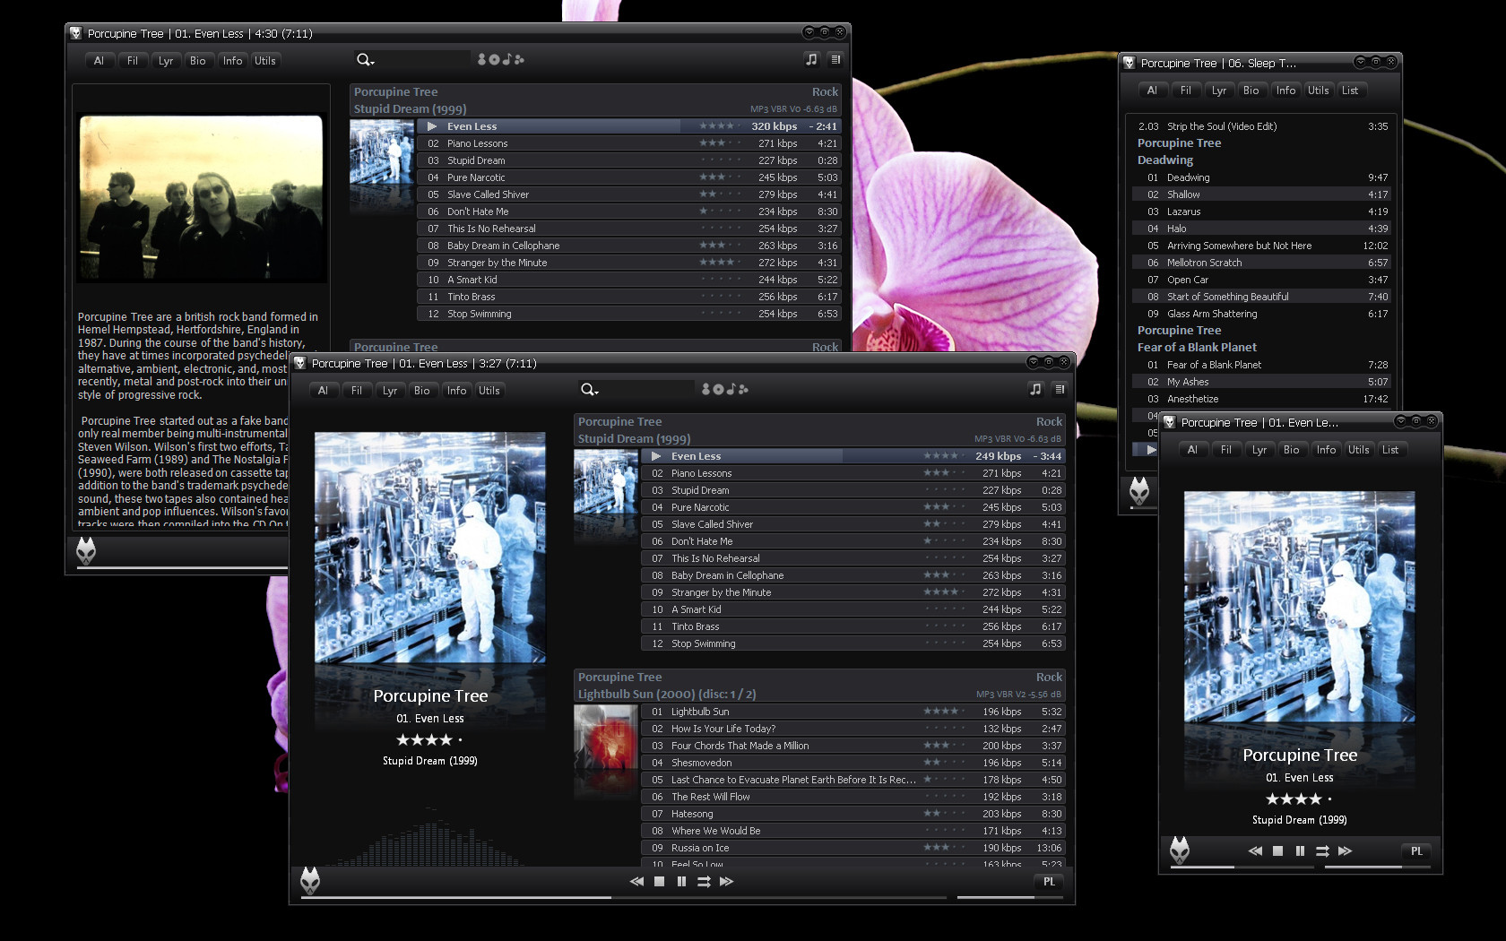Image resolution: width=1506 pixels, height=941 pixels.
Task: Stop playback in small bottom-right window
Action: (x=1278, y=851)
